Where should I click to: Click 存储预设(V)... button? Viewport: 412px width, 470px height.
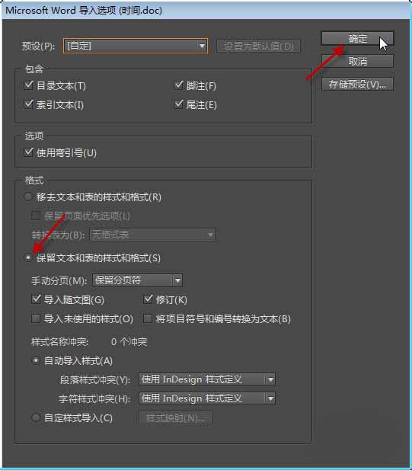(357, 85)
